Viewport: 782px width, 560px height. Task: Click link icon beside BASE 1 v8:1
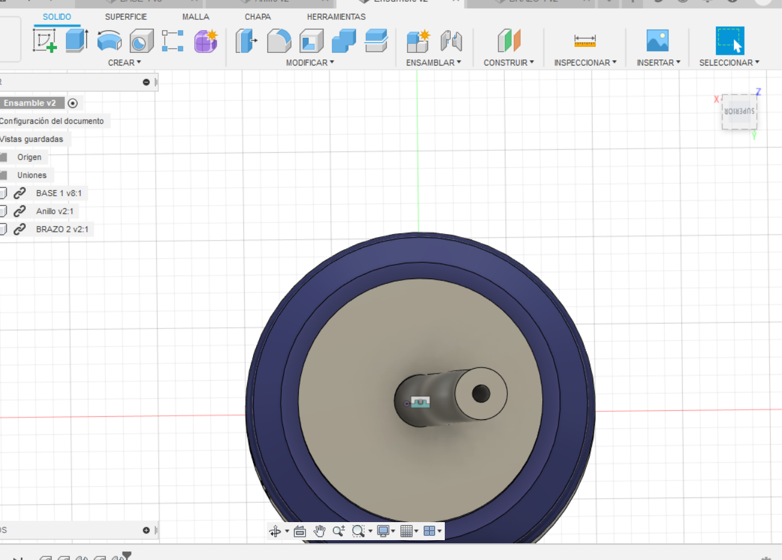[x=20, y=193]
